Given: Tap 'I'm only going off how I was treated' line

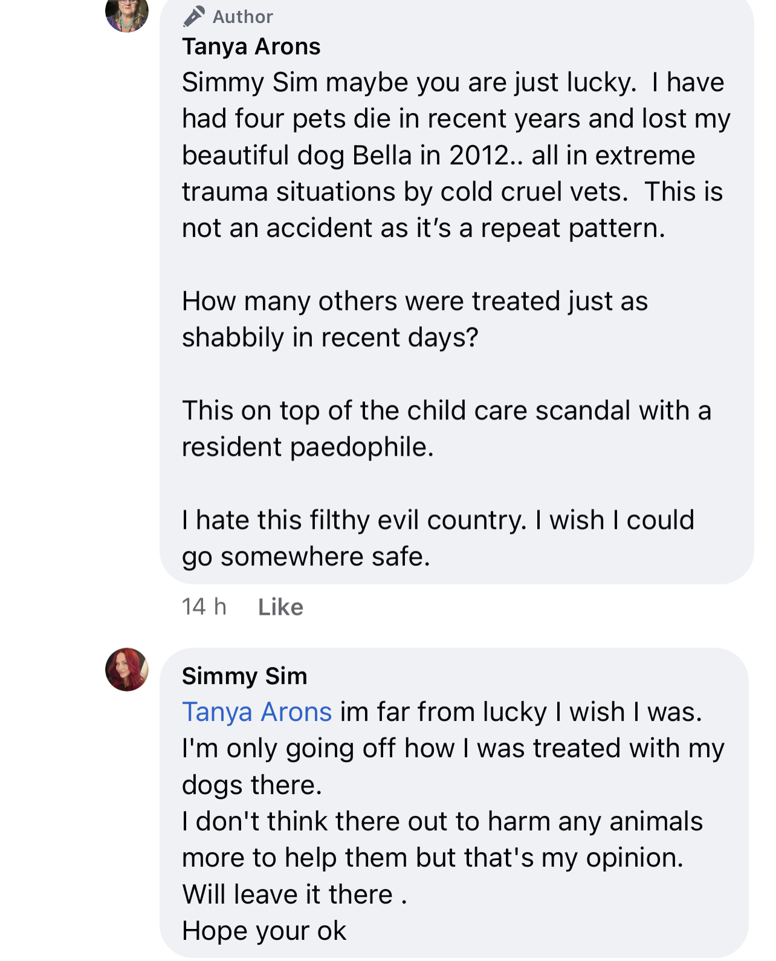Looking at the screenshot, I should click(453, 748).
